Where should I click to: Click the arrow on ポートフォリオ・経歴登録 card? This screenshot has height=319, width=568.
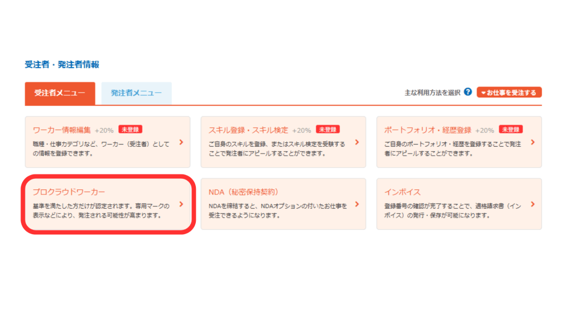coord(532,142)
